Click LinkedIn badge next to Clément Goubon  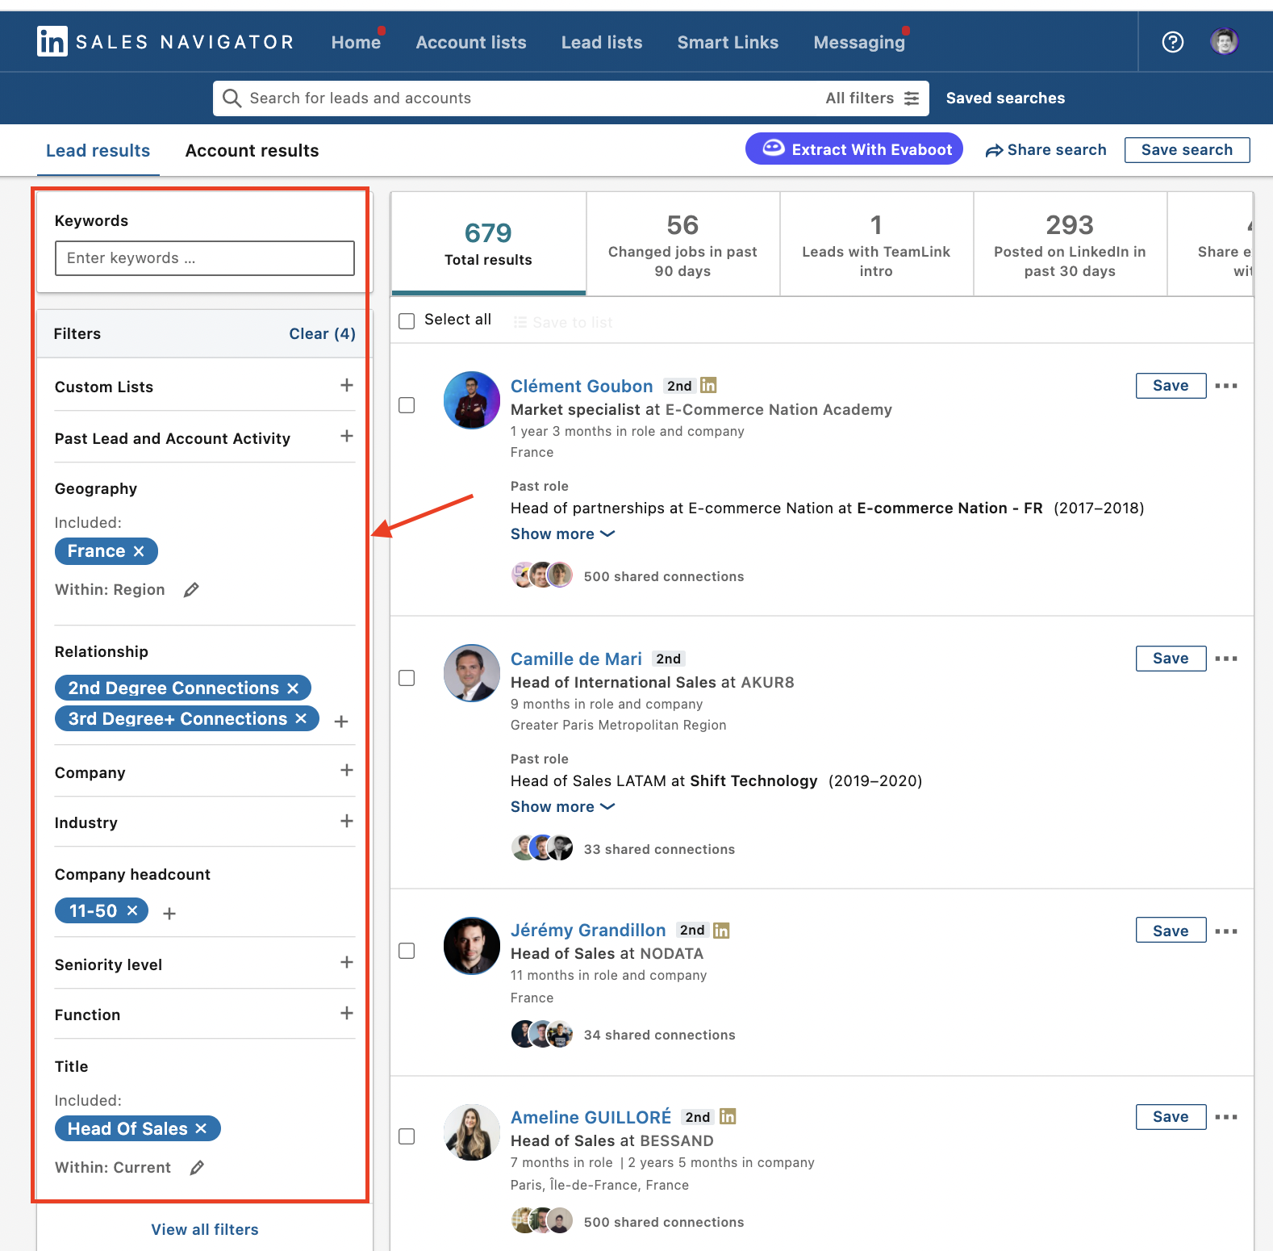pos(708,385)
